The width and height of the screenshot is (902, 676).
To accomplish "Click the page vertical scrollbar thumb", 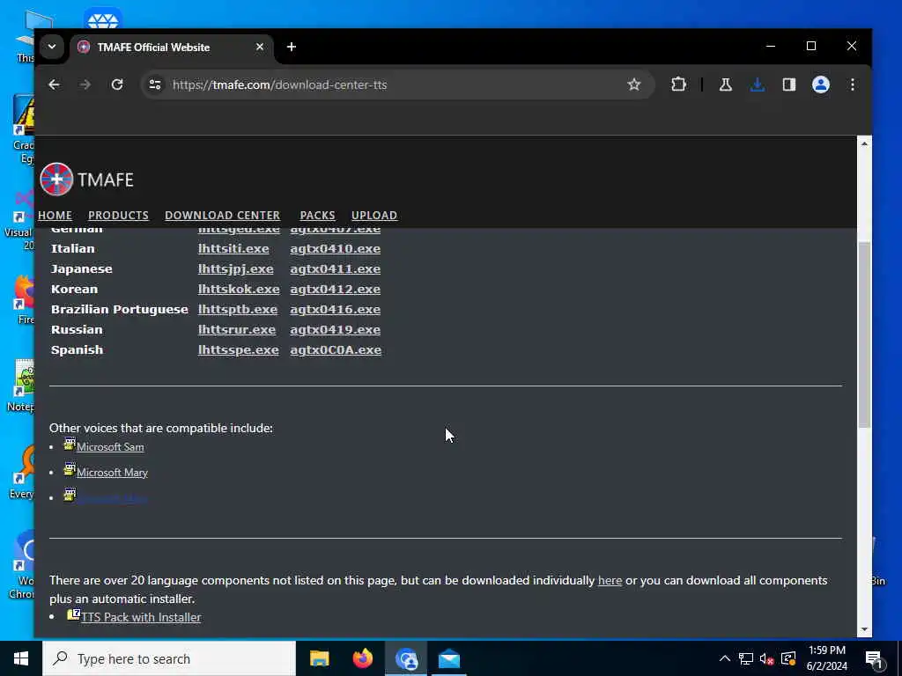I will (864, 334).
